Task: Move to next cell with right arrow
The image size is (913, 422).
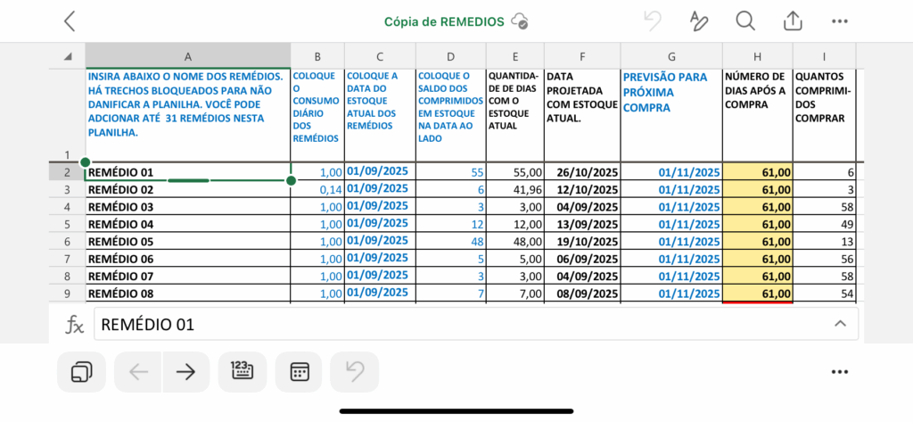Action: click(185, 372)
